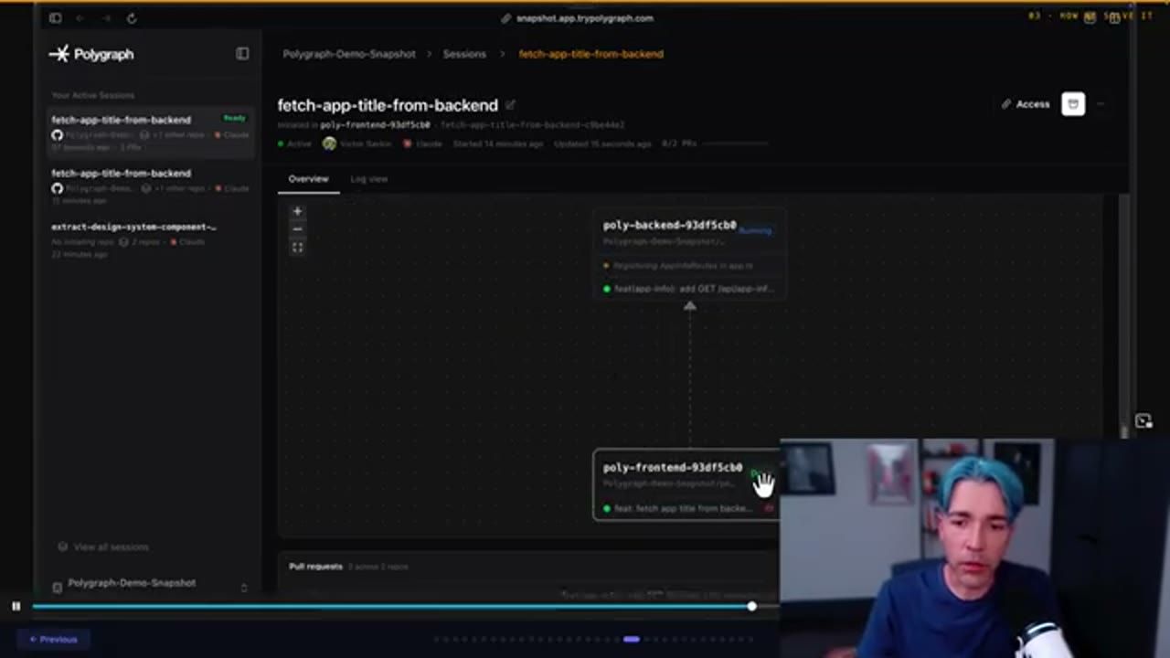Collapse the Polygraph sidebar panel
This screenshot has width=1170, height=658.
coord(242,54)
